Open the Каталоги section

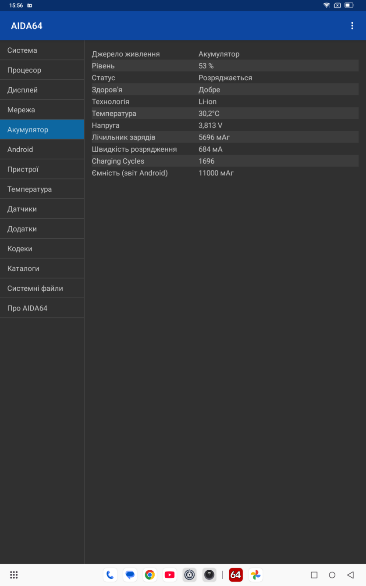tap(42, 268)
